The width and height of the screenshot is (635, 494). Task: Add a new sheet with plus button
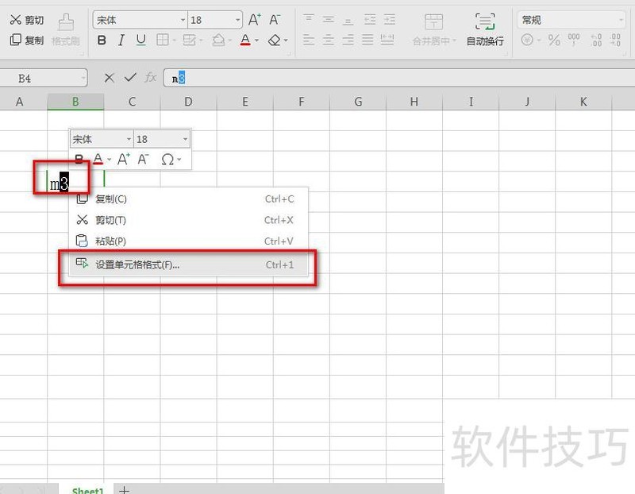click(125, 490)
